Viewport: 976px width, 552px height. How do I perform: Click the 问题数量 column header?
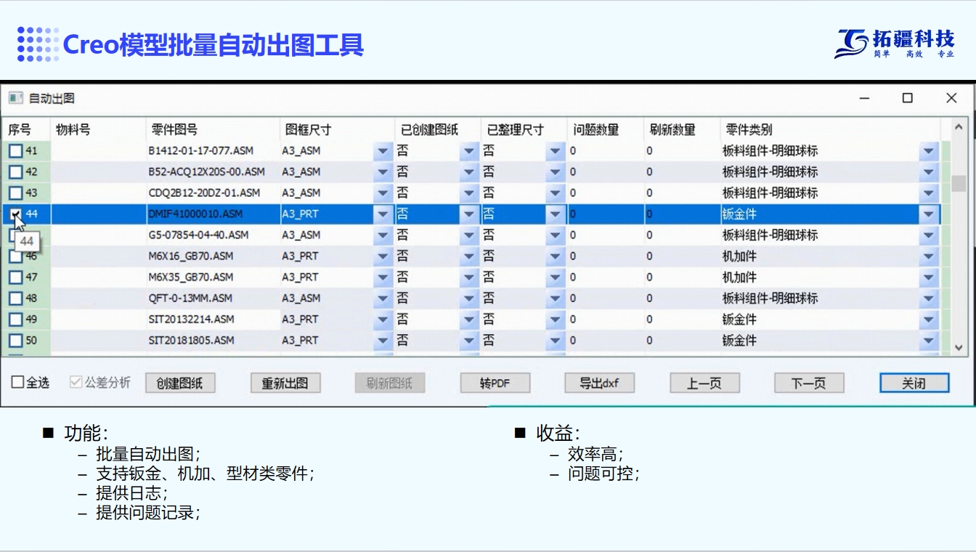605,130
